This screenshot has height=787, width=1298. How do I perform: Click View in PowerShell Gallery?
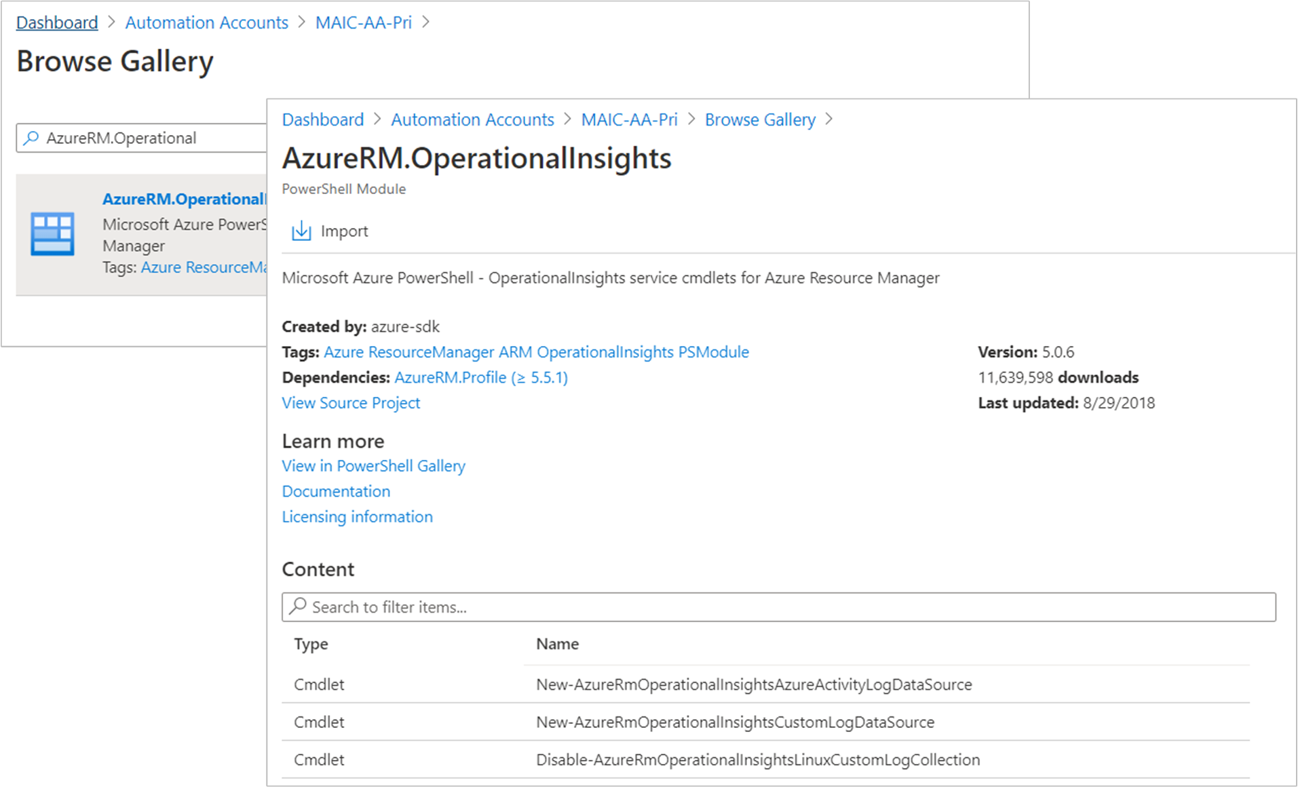coord(373,465)
